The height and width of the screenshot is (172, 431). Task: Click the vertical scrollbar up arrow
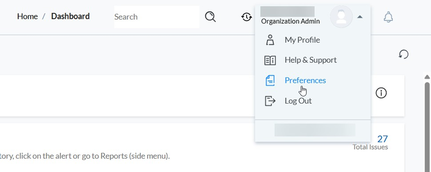[x=427, y=77]
